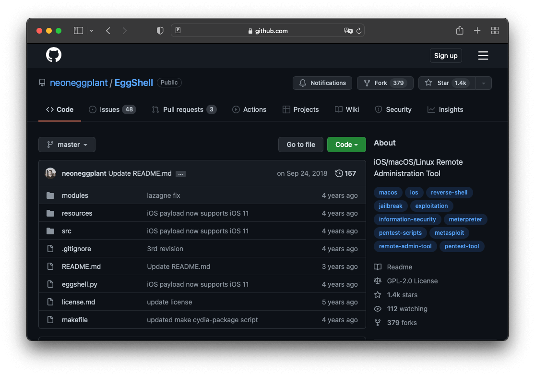535x376 pixels.
Task: Open the Insights tab
Action: click(445, 109)
